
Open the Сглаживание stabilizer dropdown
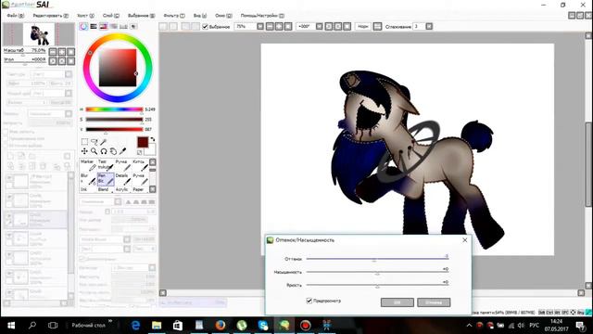[429, 27]
